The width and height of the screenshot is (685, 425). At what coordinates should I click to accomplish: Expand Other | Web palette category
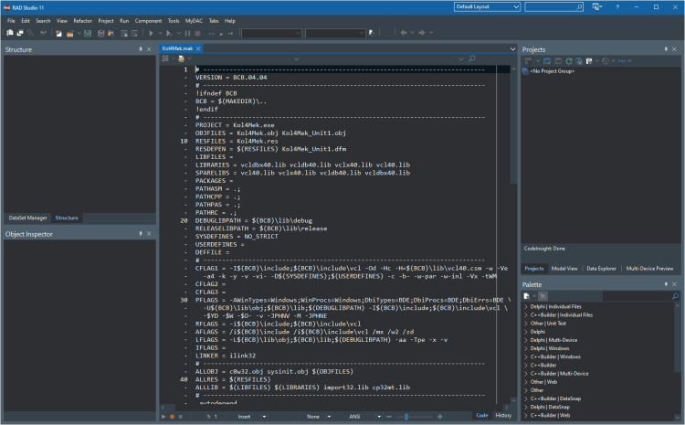(526, 382)
